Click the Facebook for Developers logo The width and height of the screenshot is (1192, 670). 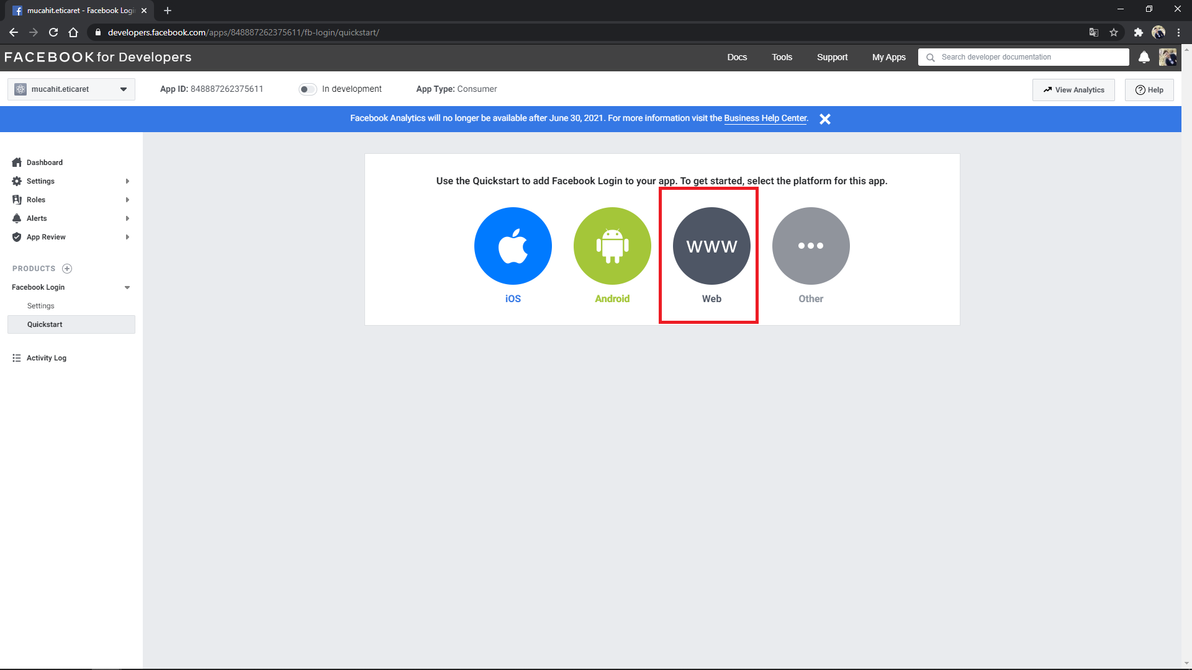click(x=98, y=57)
